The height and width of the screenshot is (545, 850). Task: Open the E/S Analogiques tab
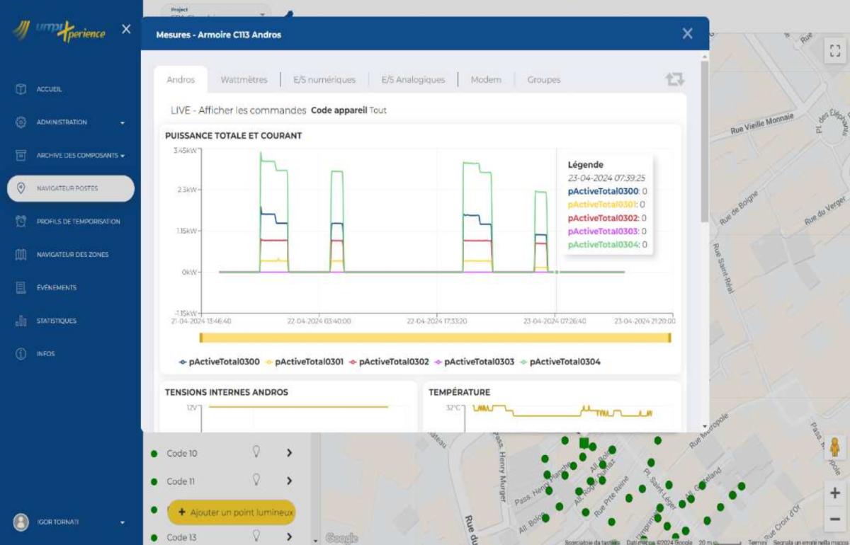pyautogui.click(x=413, y=80)
